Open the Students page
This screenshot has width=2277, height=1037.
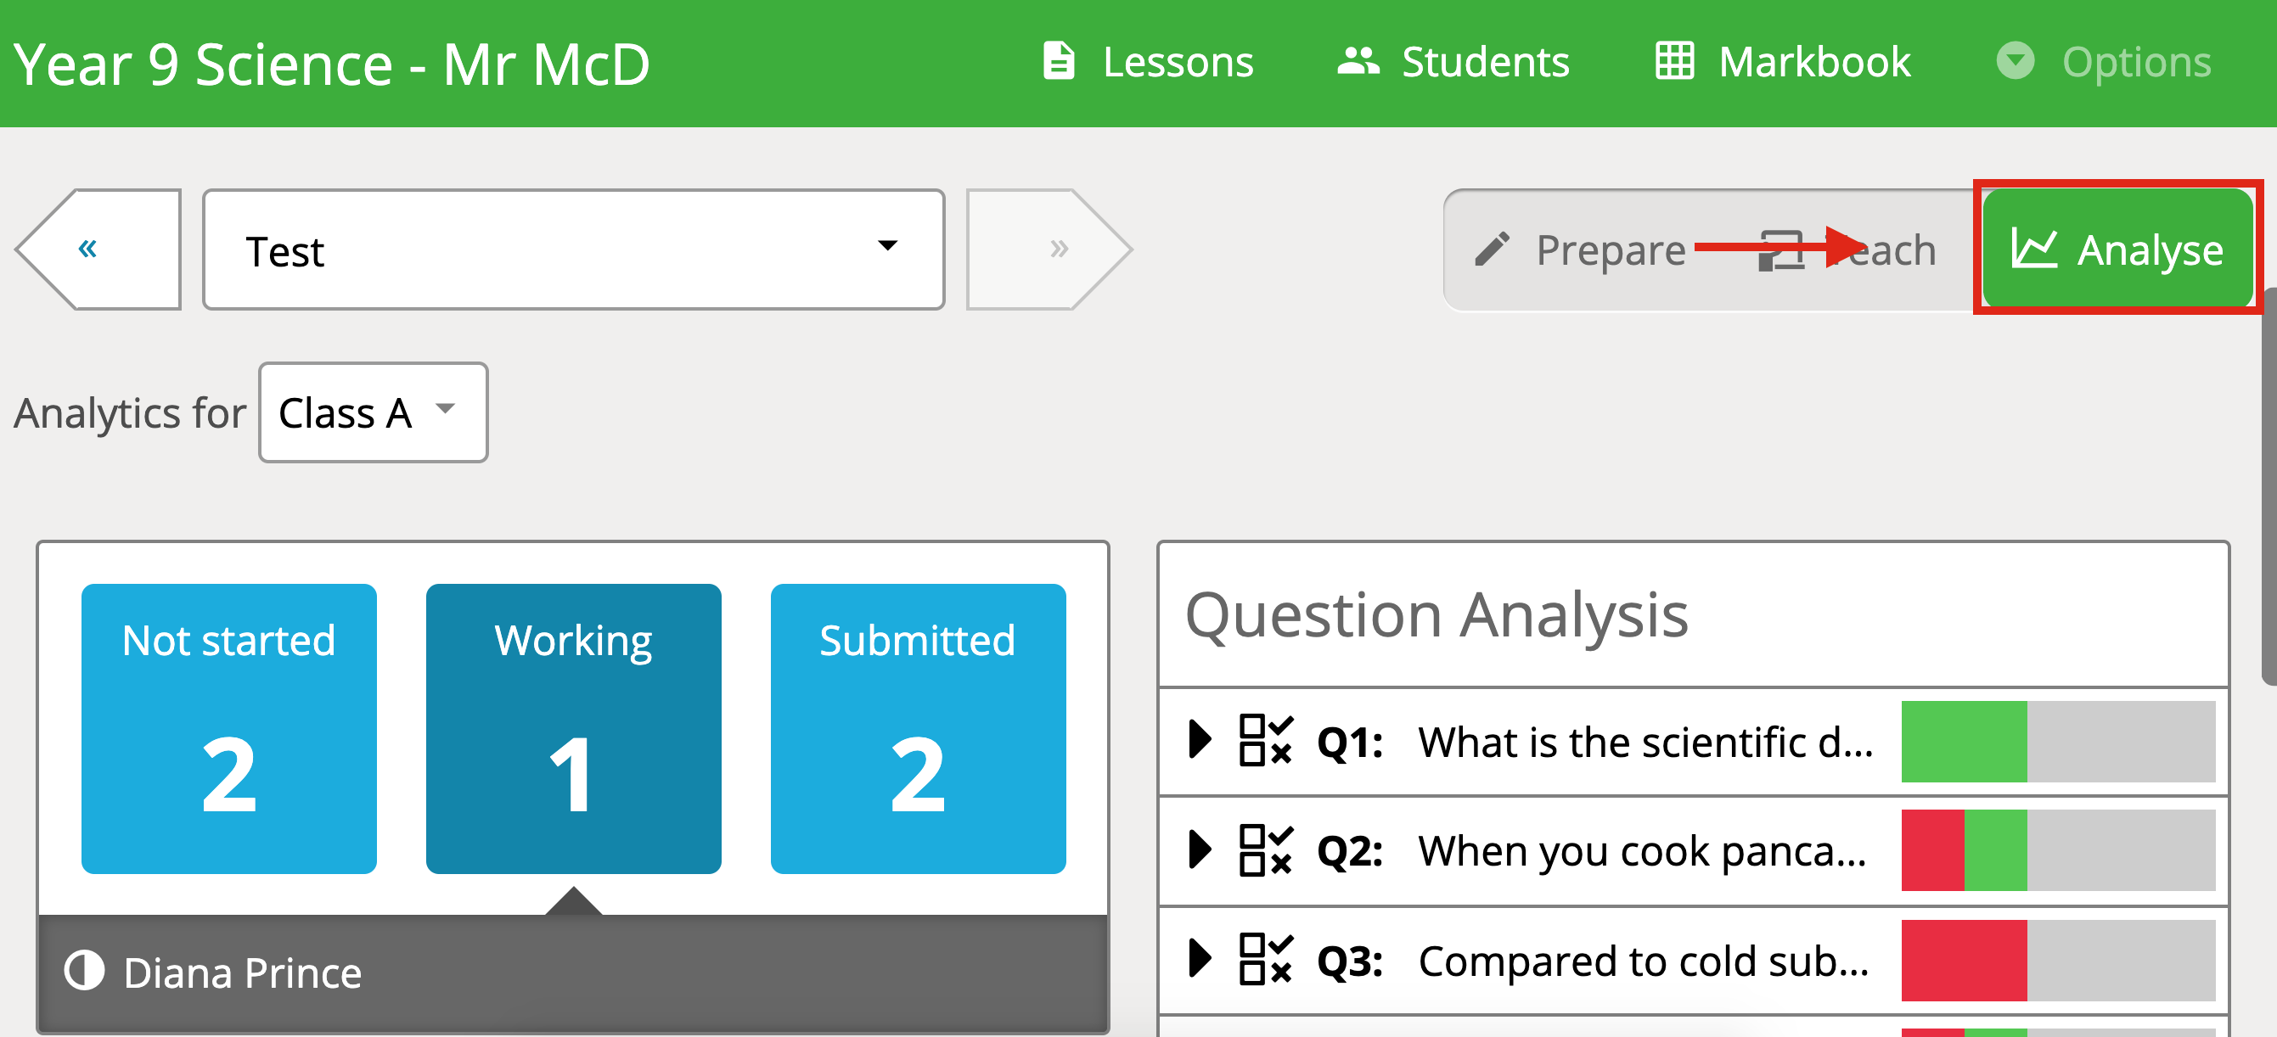tap(1453, 62)
